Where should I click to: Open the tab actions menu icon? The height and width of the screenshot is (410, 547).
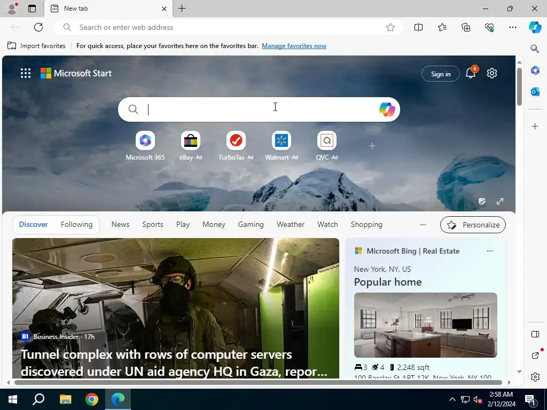click(32, 9)
